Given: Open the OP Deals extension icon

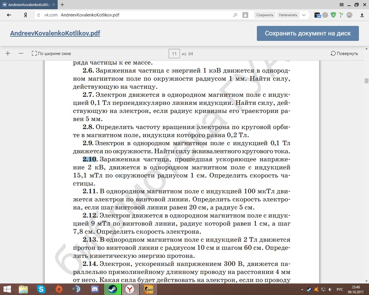Looking at the screenshot, I should pos(349,15).
